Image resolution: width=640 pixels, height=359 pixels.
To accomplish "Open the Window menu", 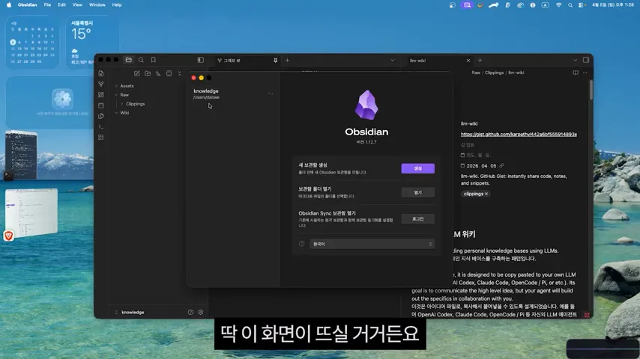I will 97,5.
